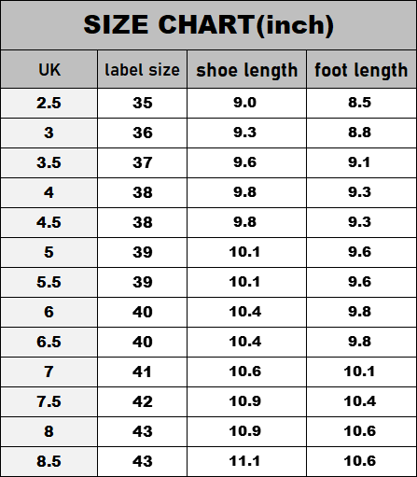Click the SIZE CHART(inch) title
The image size is (417, 477).
[x=208, y=25]
